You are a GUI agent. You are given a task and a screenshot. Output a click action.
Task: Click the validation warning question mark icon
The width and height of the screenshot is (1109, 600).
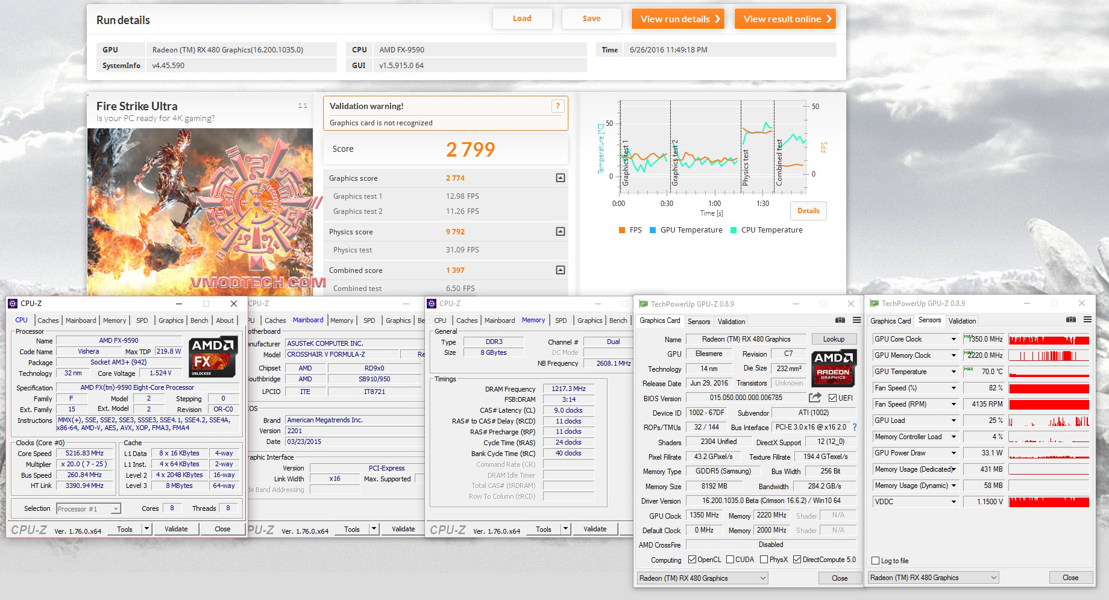[x=558, y=106]
